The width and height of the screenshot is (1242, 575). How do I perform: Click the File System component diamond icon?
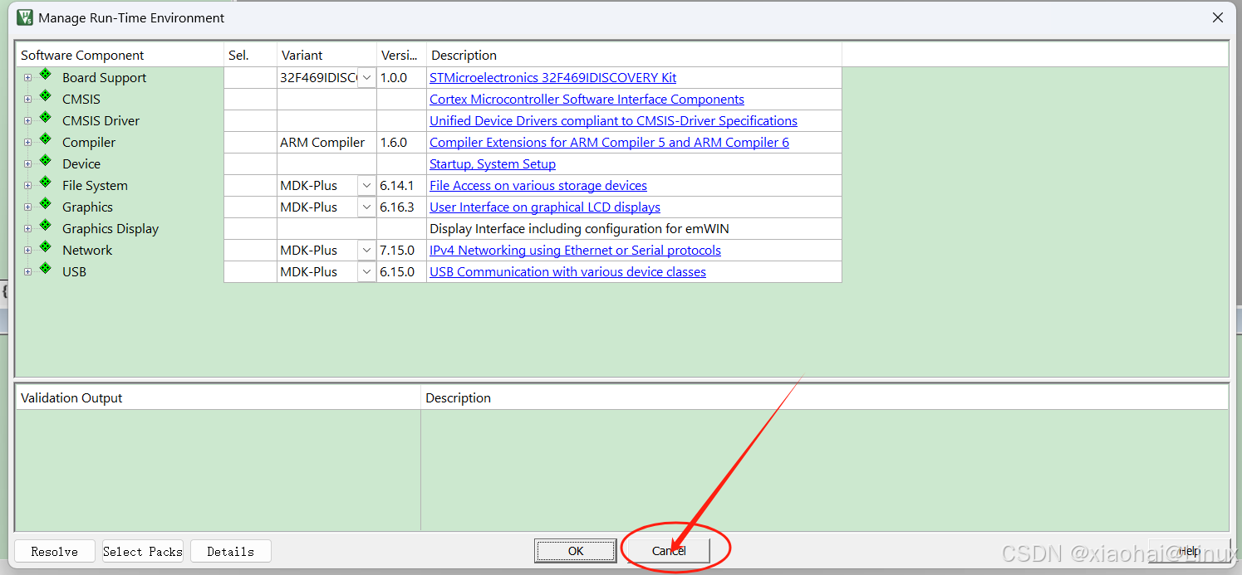[x=46, y=183]
